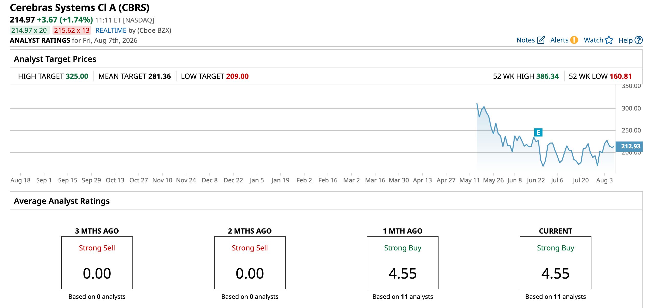The width and height of the screenshot is (646, 308).
Task: Select the 2 MTHS AGO Strong Sell rating box
Action: (250, 263)
